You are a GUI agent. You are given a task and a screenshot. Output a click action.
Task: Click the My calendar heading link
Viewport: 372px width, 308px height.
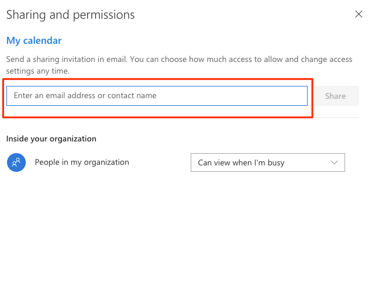tap(34, 40)
